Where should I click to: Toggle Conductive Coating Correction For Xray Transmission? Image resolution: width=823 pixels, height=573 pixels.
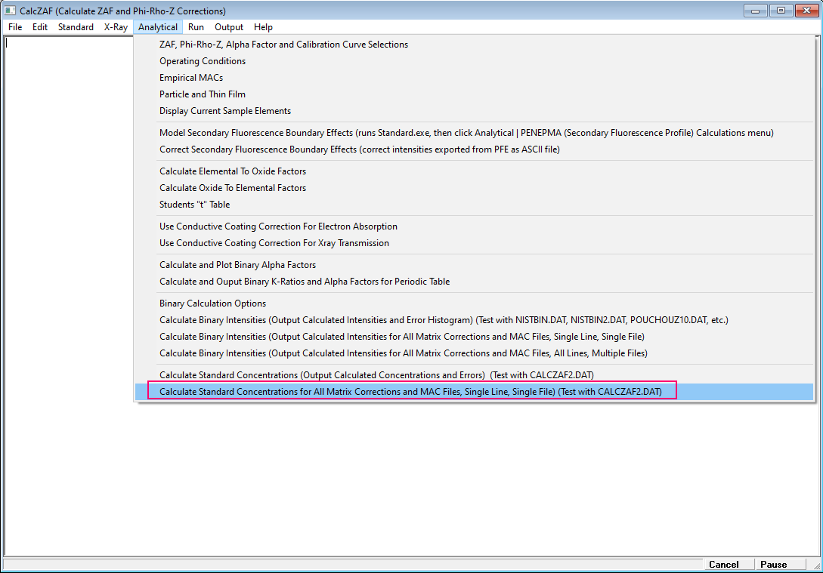point(274,243)
